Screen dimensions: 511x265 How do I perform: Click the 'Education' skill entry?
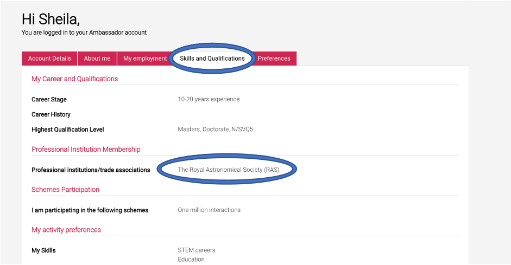pyautogui.click(x=191, y=260)
